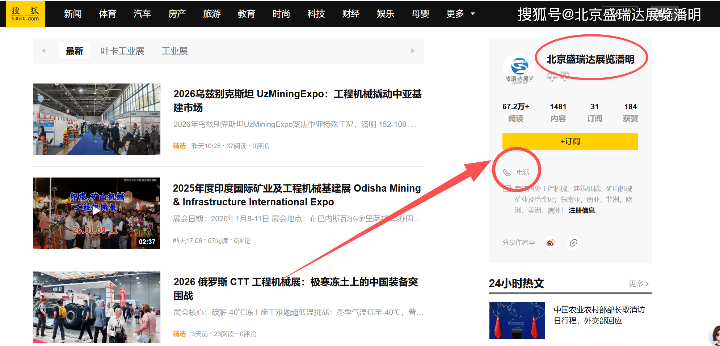Click the Sohu logo icon
The height and width of the screenshot is (346, 720).
tap(25, 14)
